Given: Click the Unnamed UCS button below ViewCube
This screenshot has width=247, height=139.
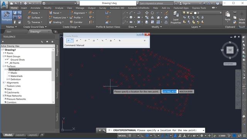Looking at the screenshot, I should tap(230, 64).
